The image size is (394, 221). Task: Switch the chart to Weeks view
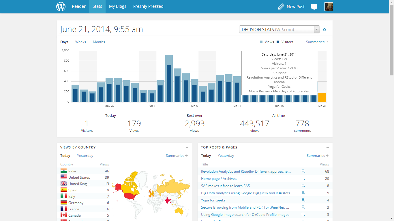[x=80, y=42]
